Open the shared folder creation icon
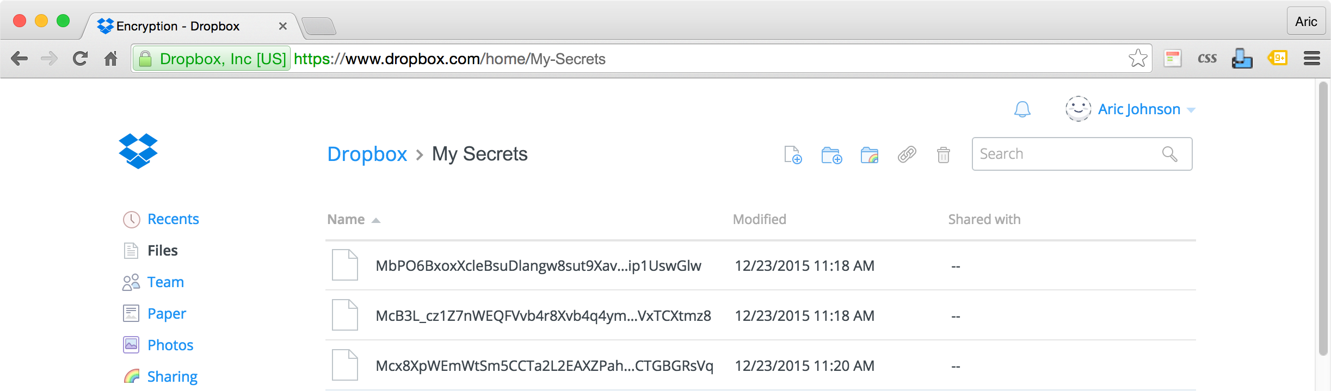The image size is (1331, 391). tap(869, 156)
